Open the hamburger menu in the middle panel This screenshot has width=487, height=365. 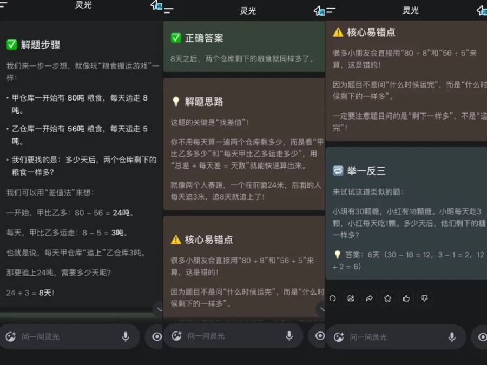pos(169,10)
